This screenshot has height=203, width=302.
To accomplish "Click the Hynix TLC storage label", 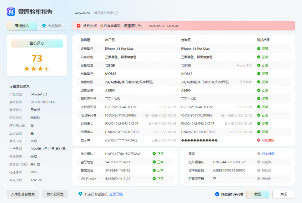I will pos(244,65).
